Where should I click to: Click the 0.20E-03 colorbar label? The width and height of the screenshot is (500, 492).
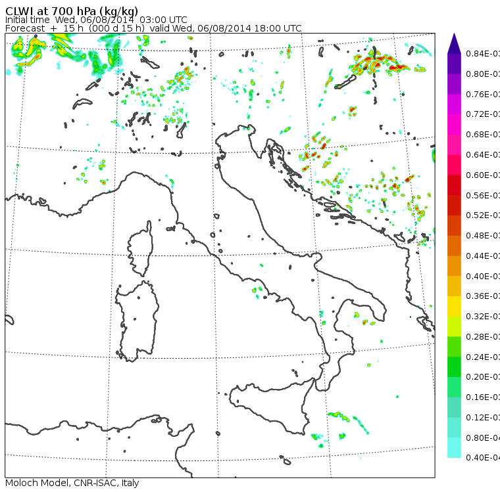[x=483, y=377]
